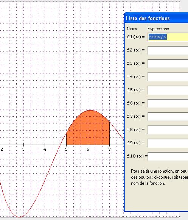
Task: Click the empty f9(x) expression field
Action: pos(168,143)
